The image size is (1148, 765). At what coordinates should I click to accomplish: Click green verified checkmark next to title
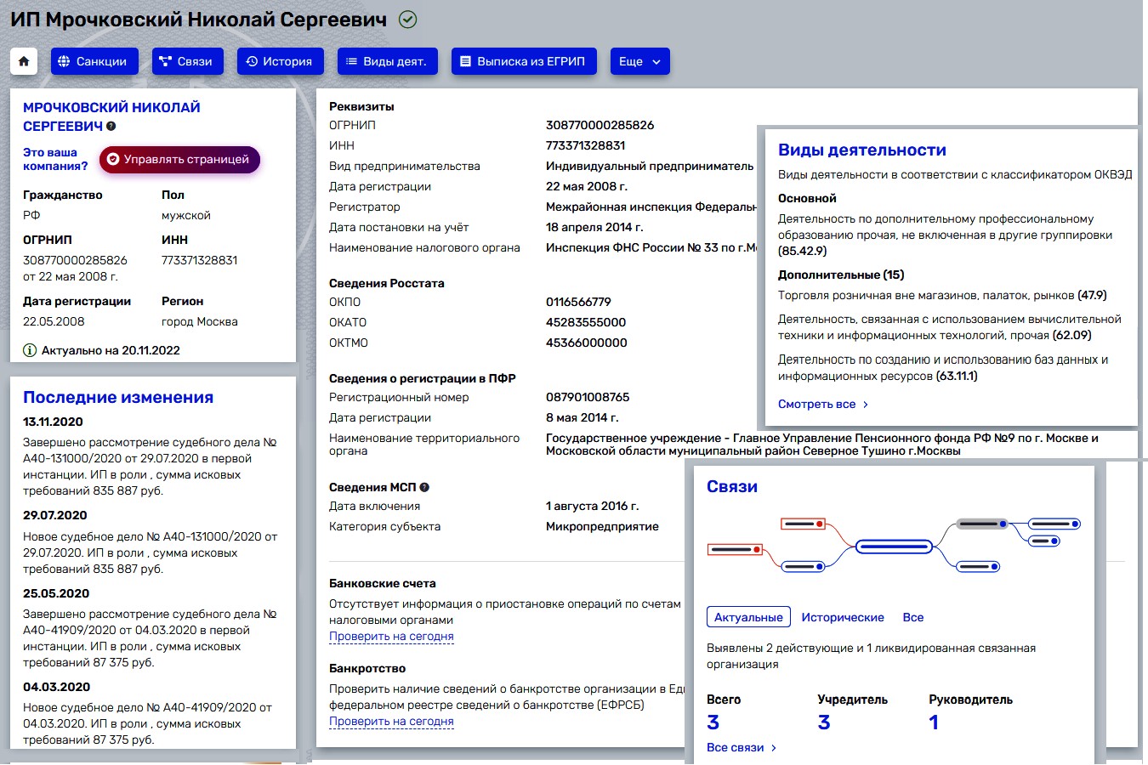tap(407, 20)
